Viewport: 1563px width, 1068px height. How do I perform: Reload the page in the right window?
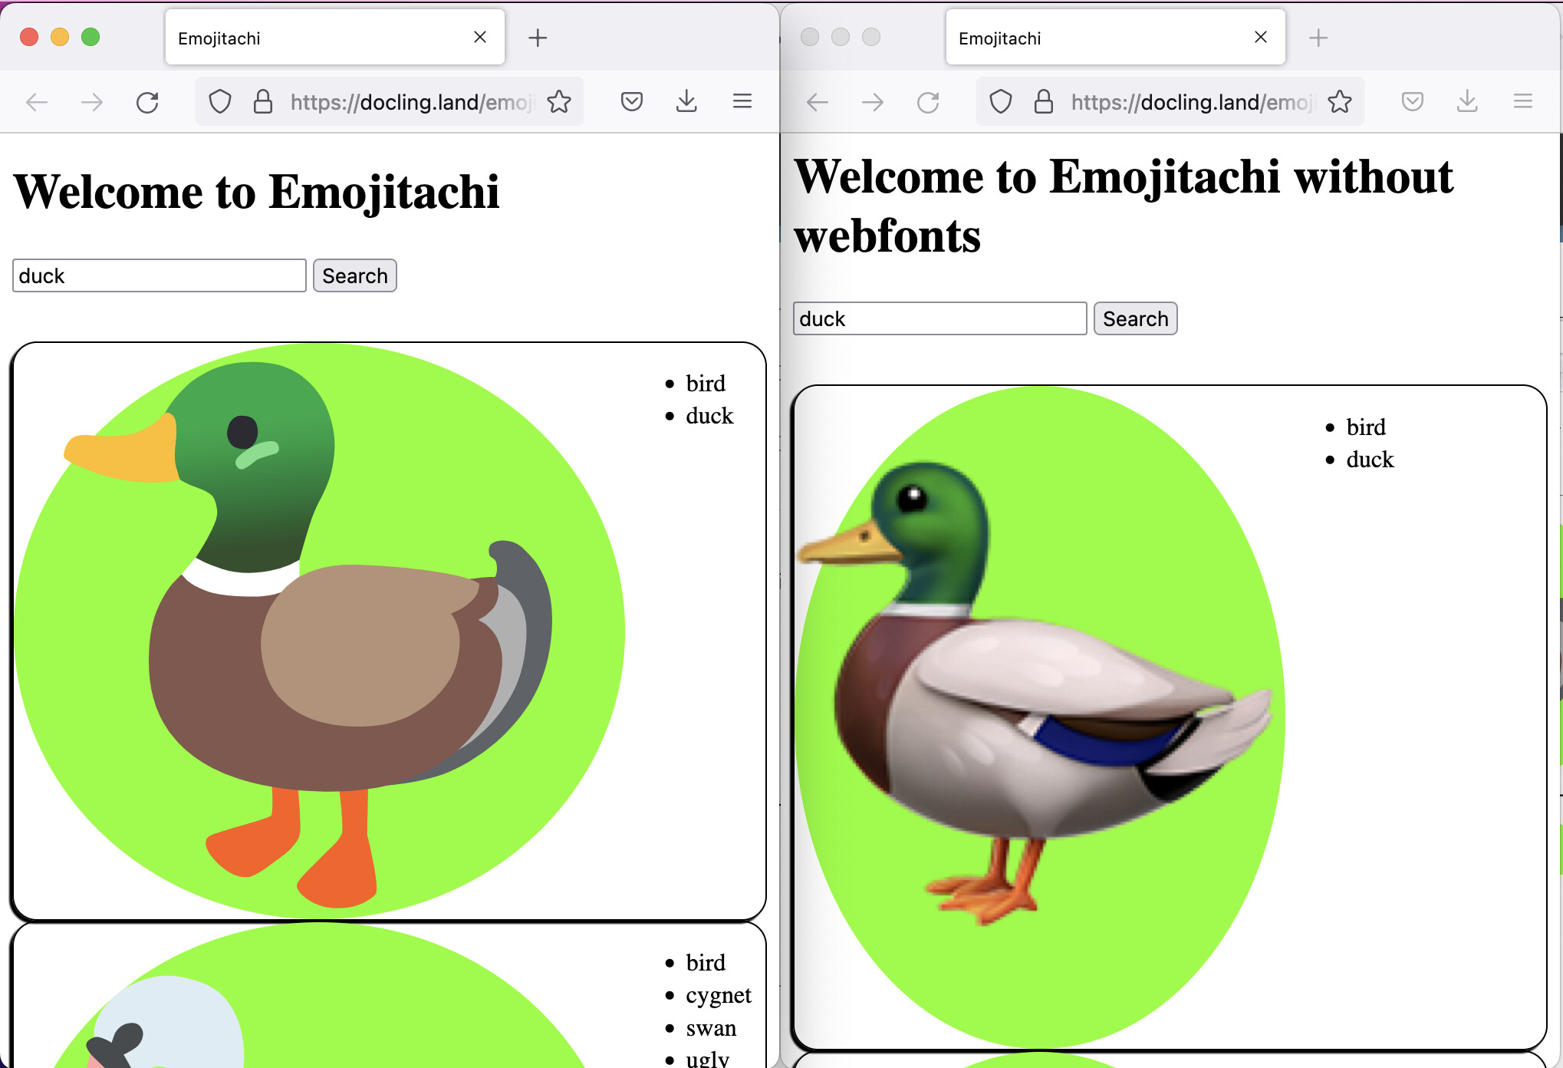tap(928, 102)
